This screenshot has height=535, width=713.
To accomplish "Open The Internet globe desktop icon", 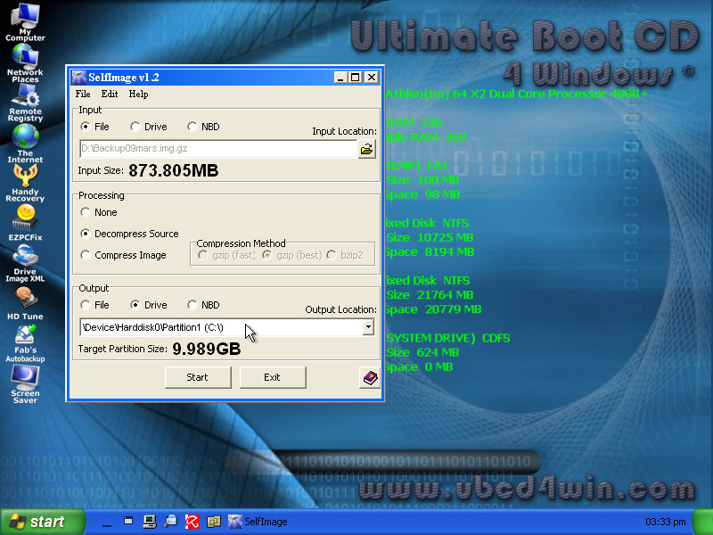I will (25, 144).
